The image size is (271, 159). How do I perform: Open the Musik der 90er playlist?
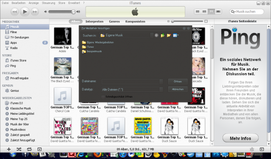coord(25,124)
